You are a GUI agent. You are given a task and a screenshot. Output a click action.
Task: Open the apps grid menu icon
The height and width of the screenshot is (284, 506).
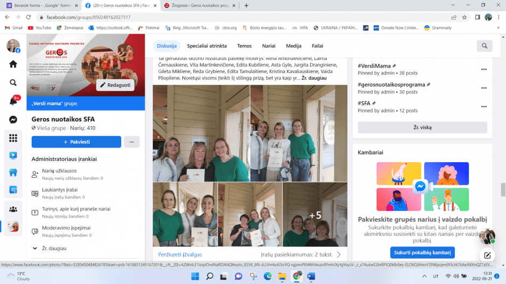tap(13, 138)
